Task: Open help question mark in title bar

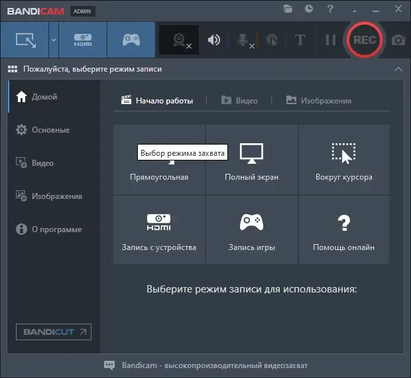Action: pos(330,9)
